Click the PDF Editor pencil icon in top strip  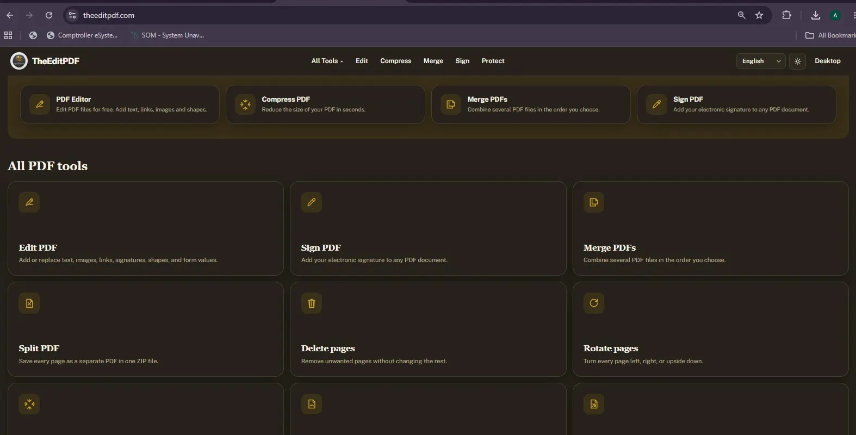[40, 104]
